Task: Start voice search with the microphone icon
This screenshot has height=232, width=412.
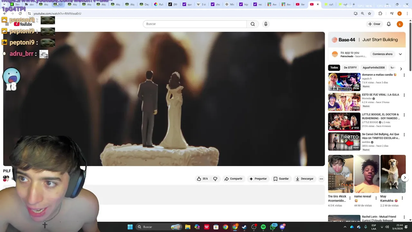Action: coord(266,24)
